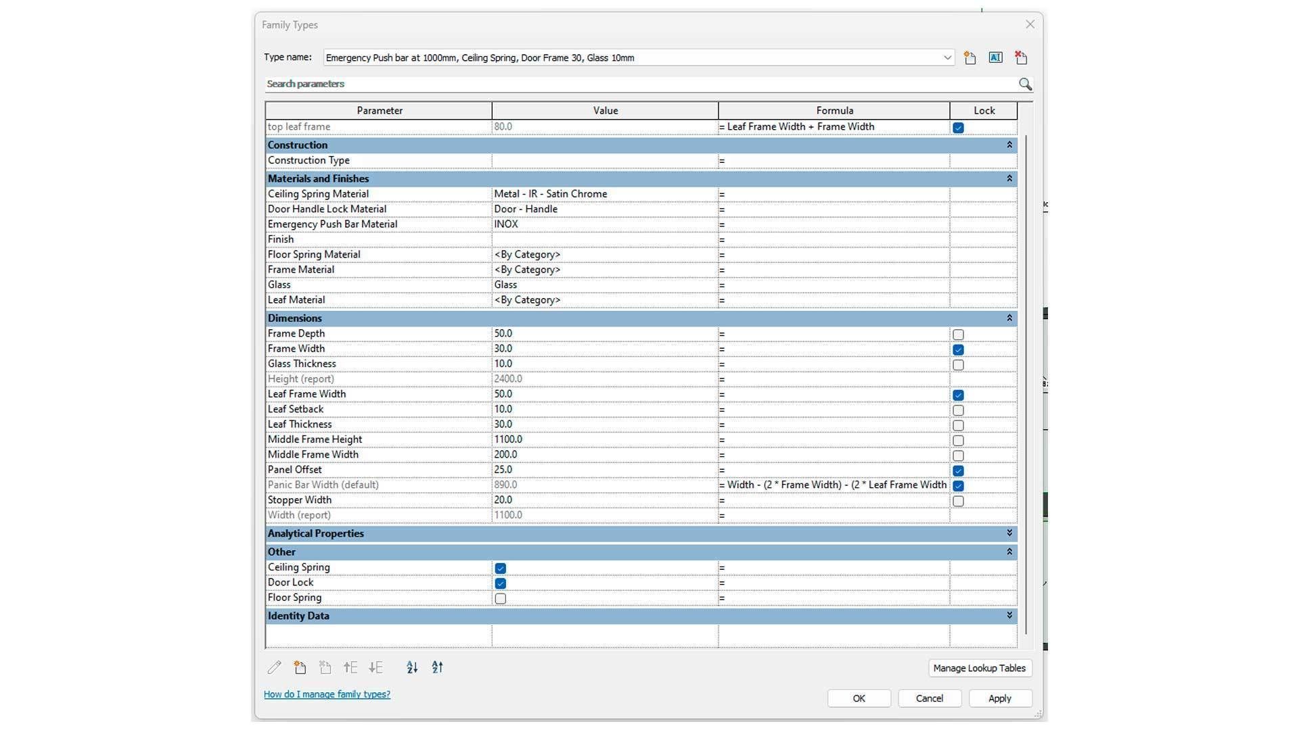1299x730 pixels.
Task: Click Move Parameter Down icon
Action: click(375, 668)
